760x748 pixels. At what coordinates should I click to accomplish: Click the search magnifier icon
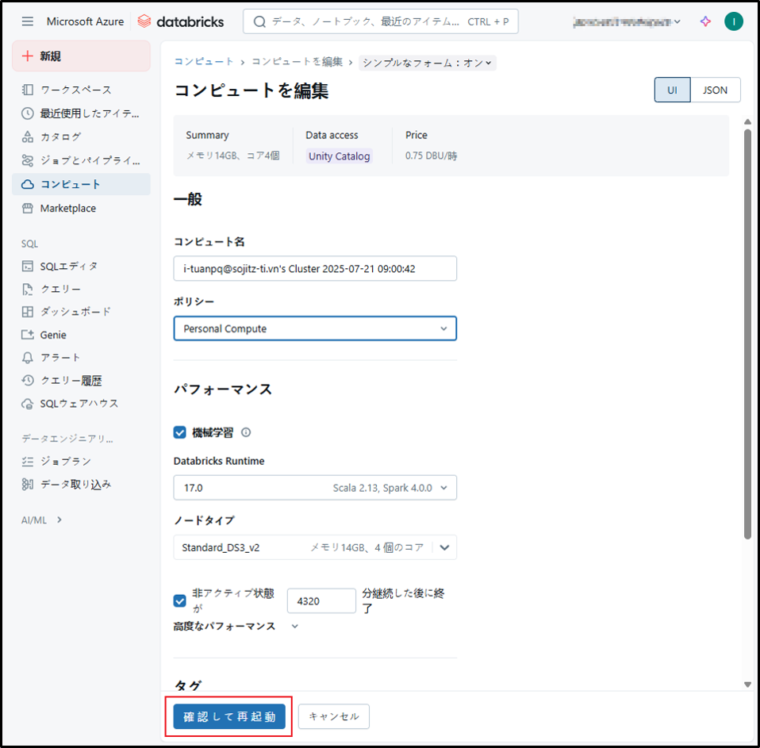tap(259, 22)
